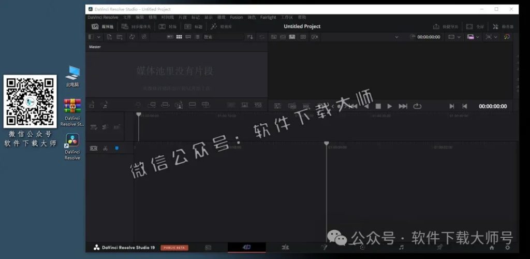Switch to the Cut page tab
This screenshot has height=259, width=530.
(247, 248)
